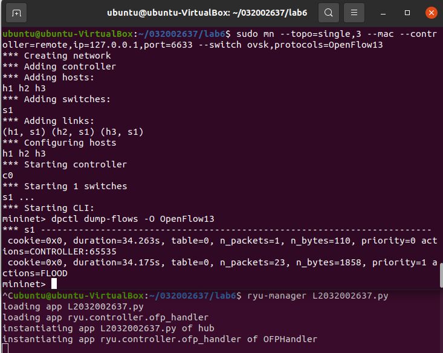Click the 'n_packets=23' flow entry value
This screenshot has height=353, width=443.
click(x=252, y=262)
